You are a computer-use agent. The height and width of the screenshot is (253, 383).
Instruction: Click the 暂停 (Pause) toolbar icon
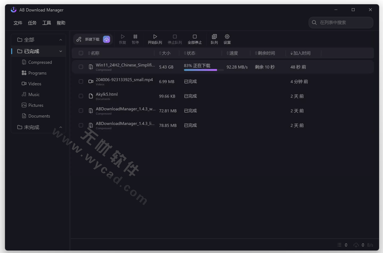coord(135,39)
